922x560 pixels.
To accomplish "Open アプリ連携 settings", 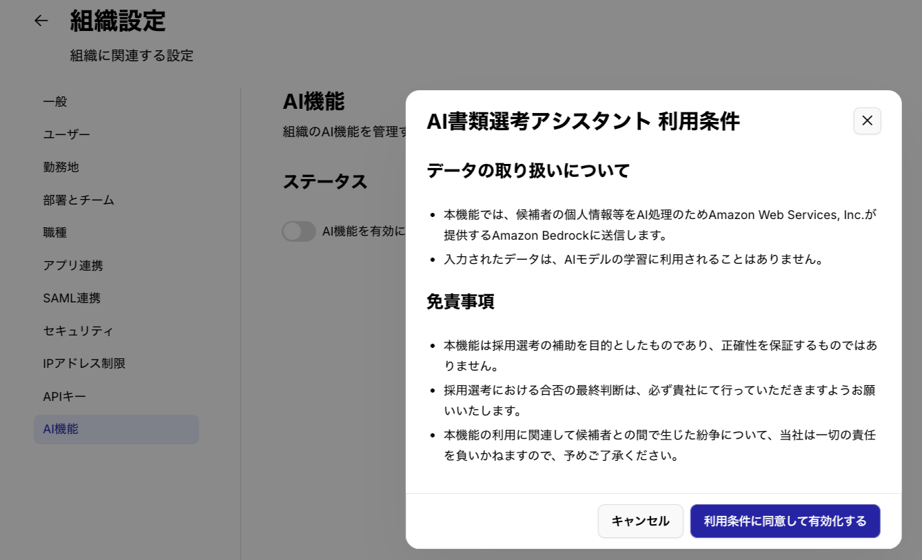I will click(73, 265).
